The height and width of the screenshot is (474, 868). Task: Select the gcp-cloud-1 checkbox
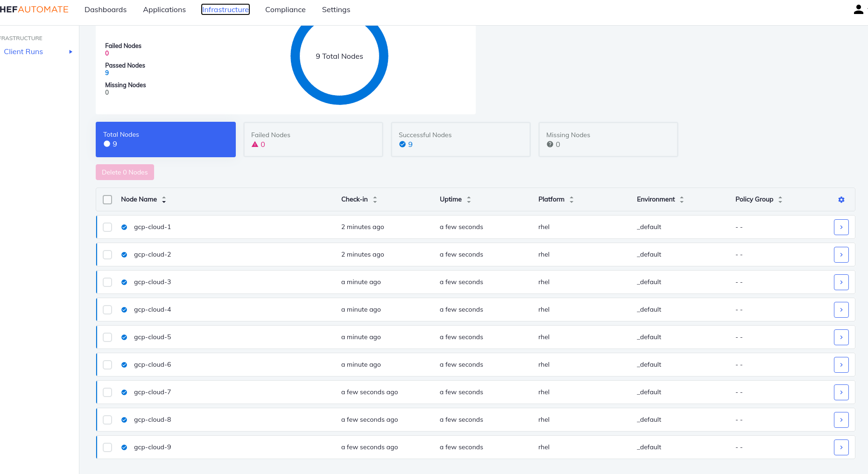(x=107, y=227)
